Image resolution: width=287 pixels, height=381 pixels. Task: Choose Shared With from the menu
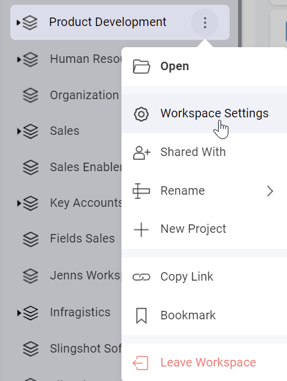(204, 152)
